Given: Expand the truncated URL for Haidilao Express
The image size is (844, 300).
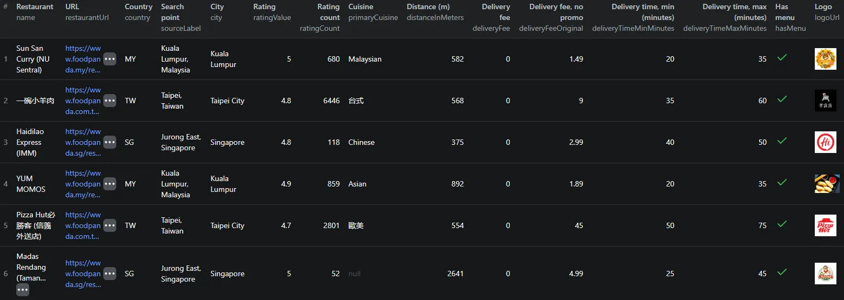Looking at the screenshot, I should coord(110,142).
